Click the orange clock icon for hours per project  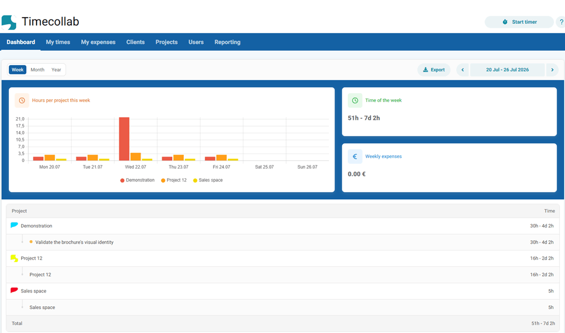pyautogui.click(x=22, y=100)
